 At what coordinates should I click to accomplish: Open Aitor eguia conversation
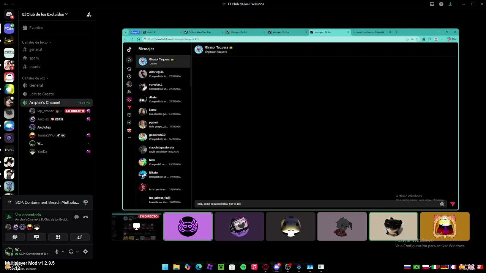tap(163, 74)
